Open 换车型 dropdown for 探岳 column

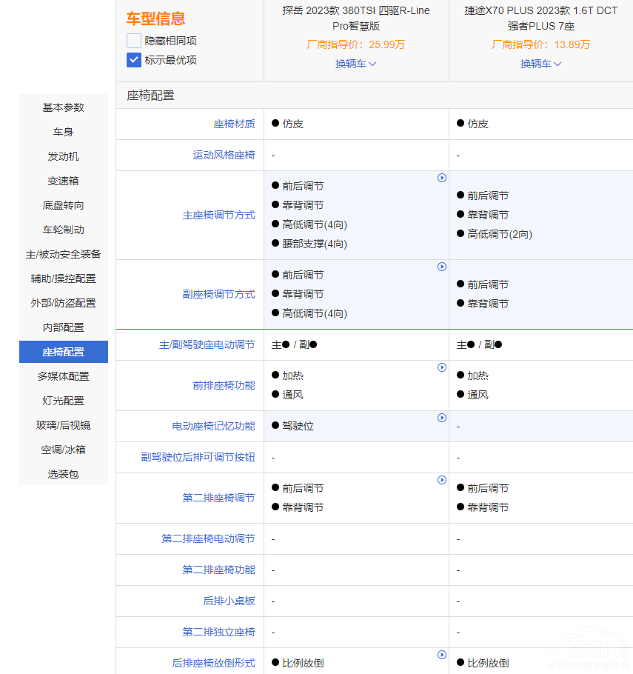355,64
